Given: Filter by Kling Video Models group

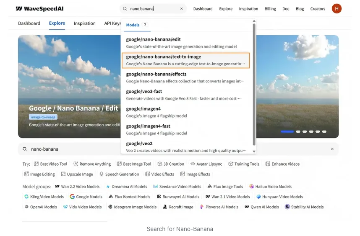Looking at the screenshot, I should click(x=44, y=197).
